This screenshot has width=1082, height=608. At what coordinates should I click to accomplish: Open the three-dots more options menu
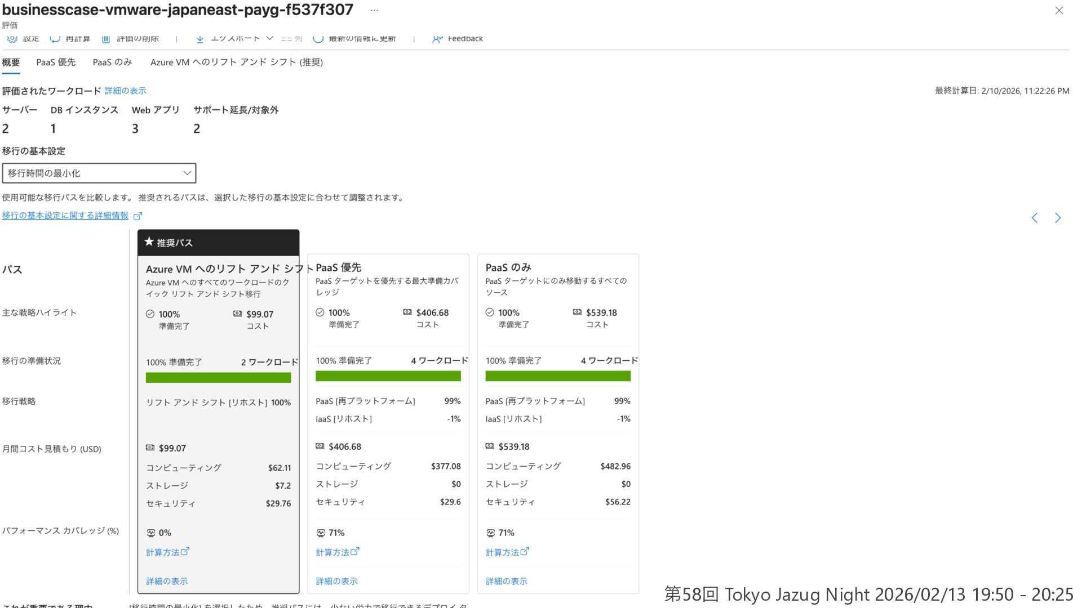click(374, 10)
